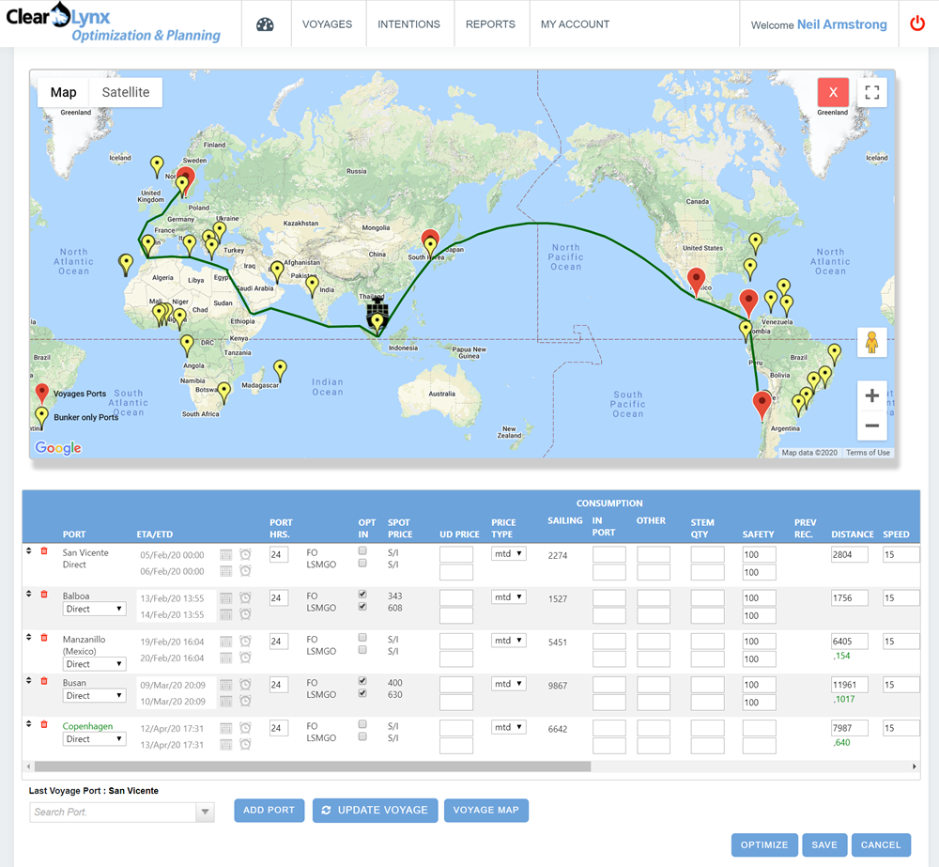
Task: Open clock picker for Copenhagen ETD
Action: tap(245, 744)
